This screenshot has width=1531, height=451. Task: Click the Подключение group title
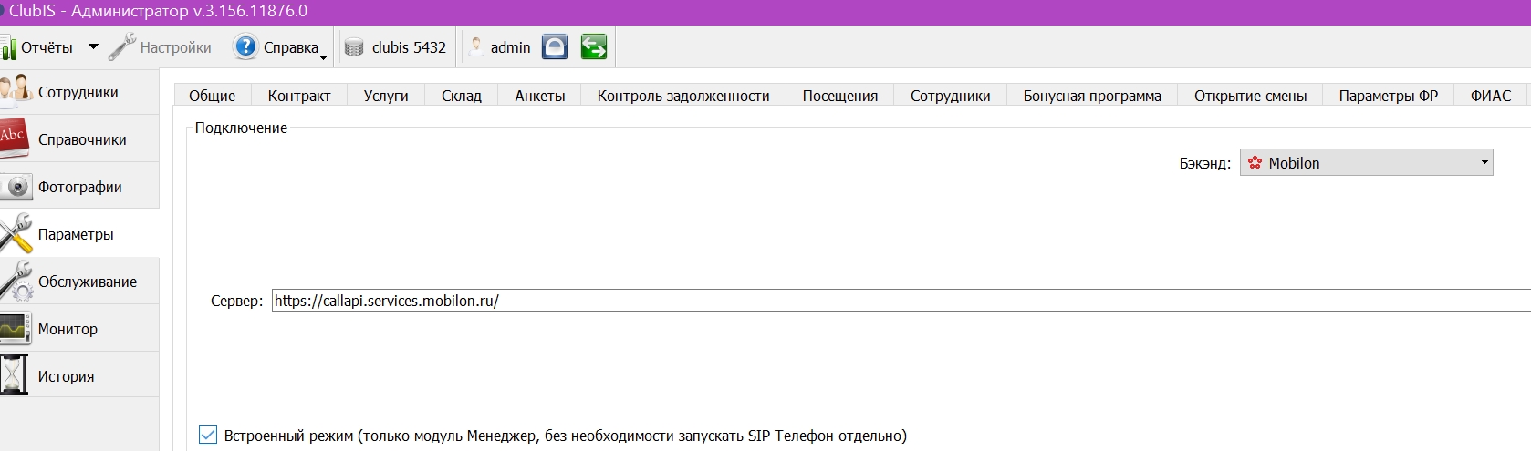point(241,128)
